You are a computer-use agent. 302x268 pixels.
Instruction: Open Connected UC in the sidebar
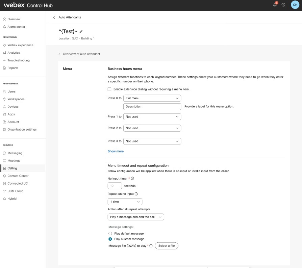click(18, 183)
